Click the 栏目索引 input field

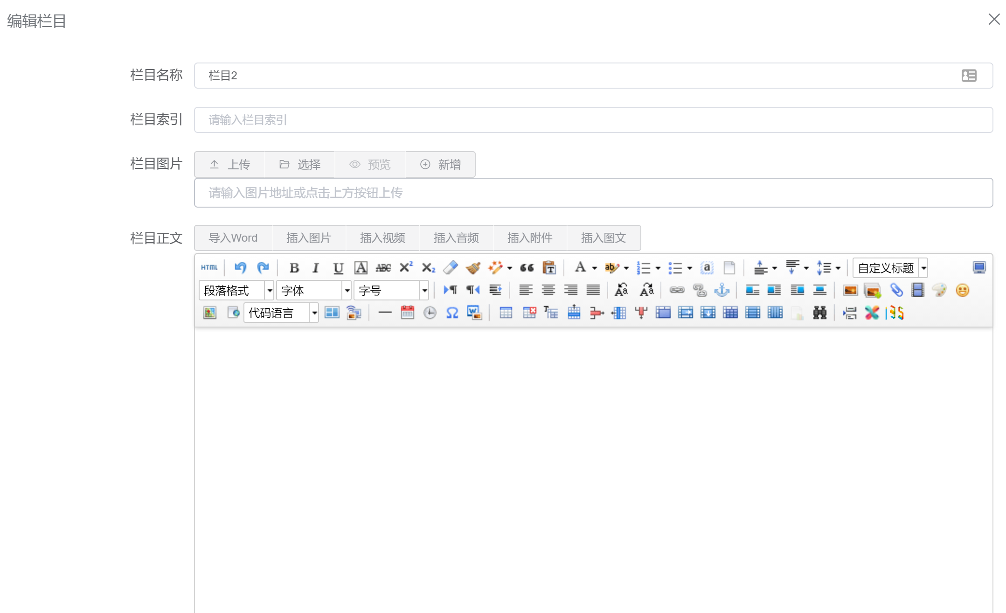point(593,120)
